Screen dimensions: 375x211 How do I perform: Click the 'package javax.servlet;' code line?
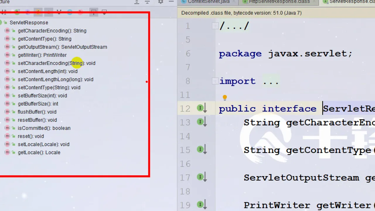(286, 54)
